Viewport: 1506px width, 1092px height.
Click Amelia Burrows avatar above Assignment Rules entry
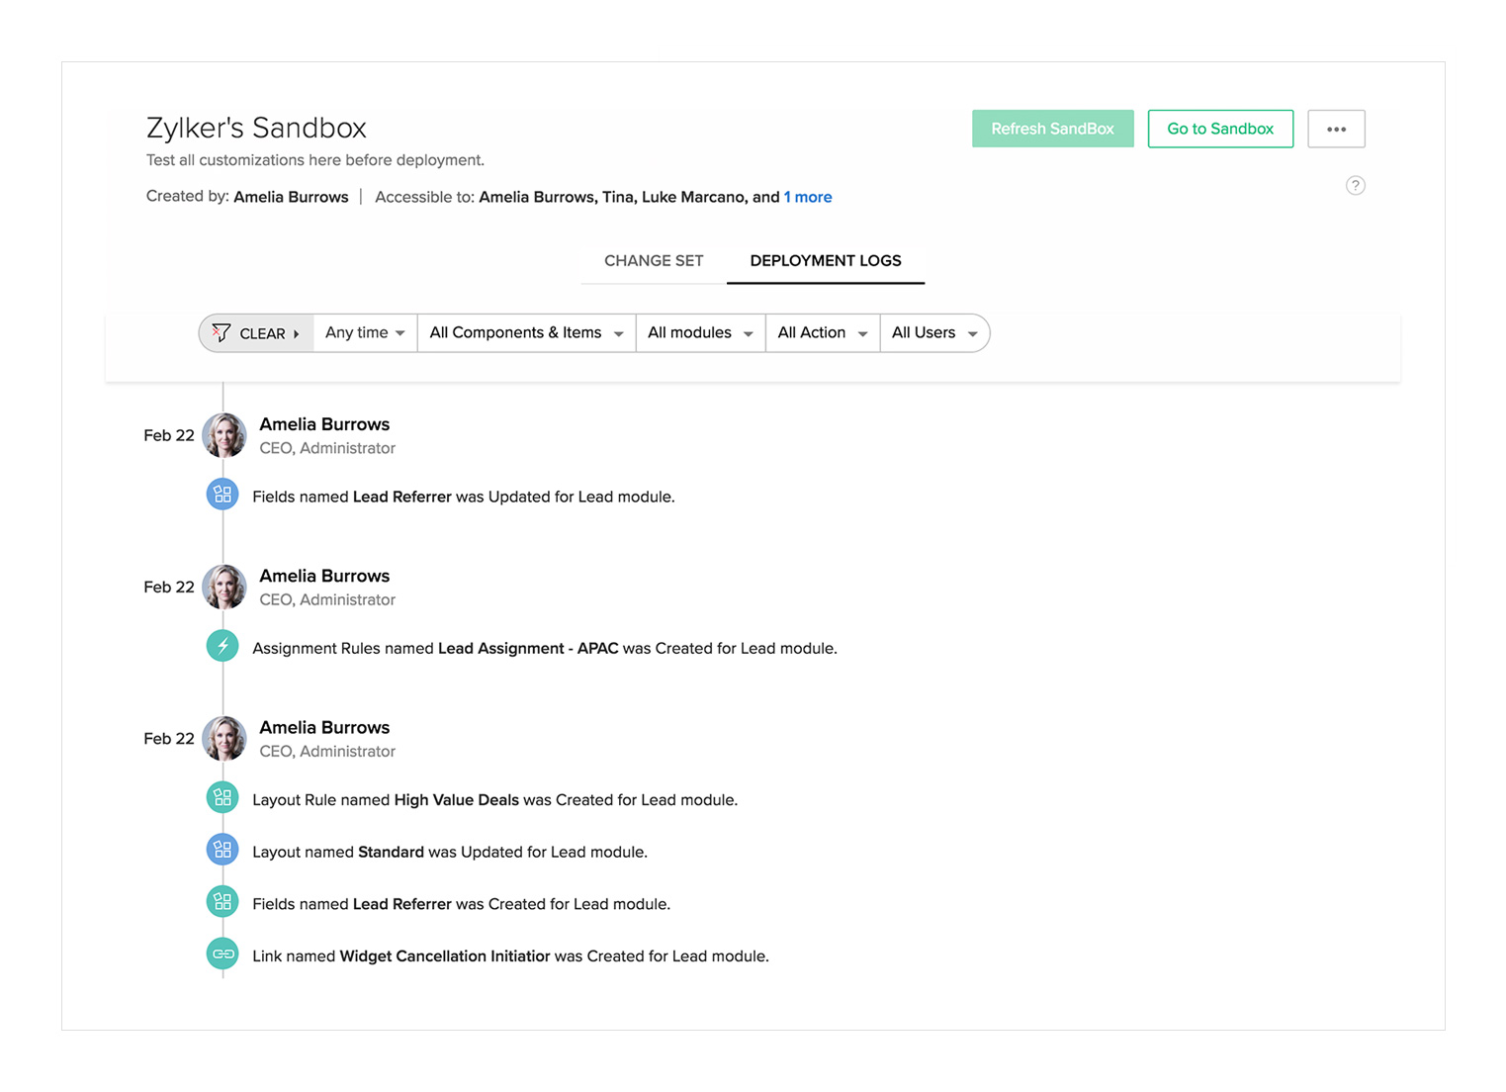tap(224, 588)
